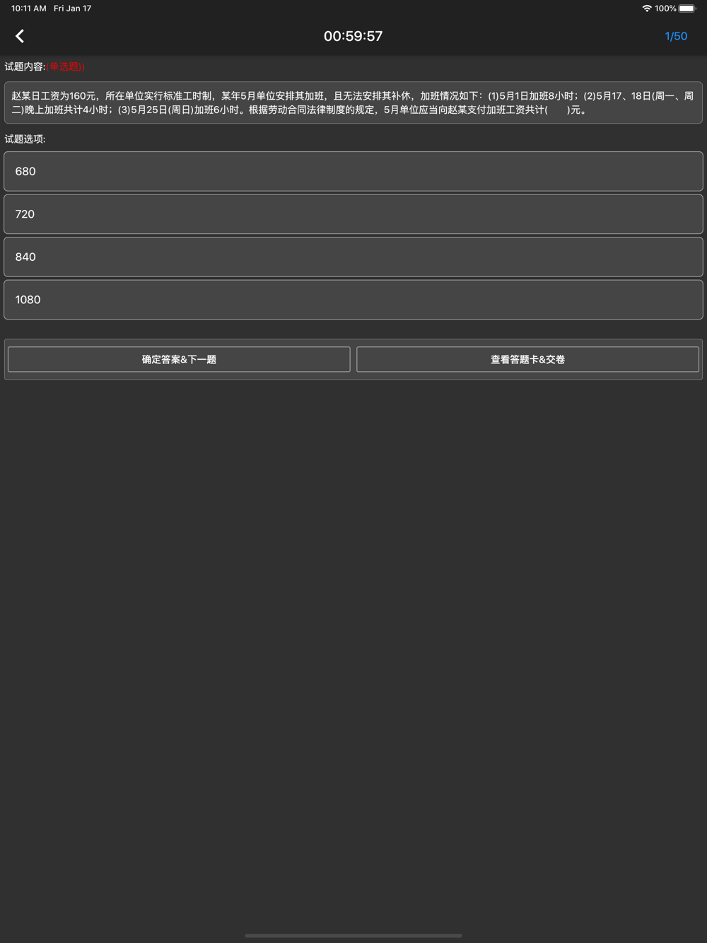Tap the 试题内容 heading label

(x=25, y=66)
